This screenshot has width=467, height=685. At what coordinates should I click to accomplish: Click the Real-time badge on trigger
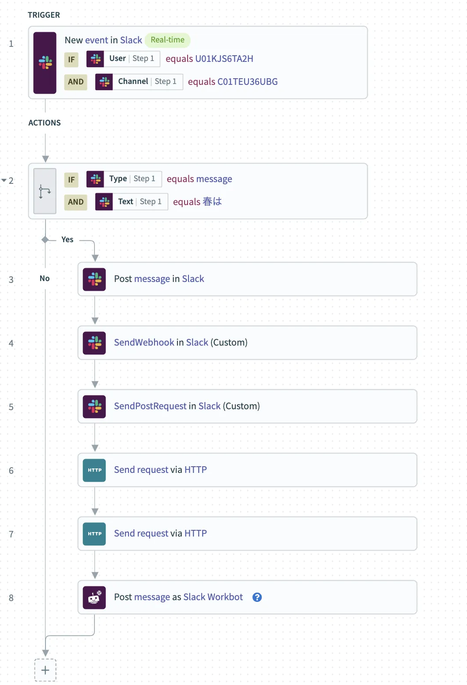[168, 40]
